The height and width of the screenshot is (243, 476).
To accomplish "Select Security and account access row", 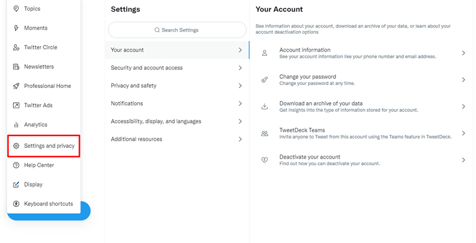I will tap(177, 68).
